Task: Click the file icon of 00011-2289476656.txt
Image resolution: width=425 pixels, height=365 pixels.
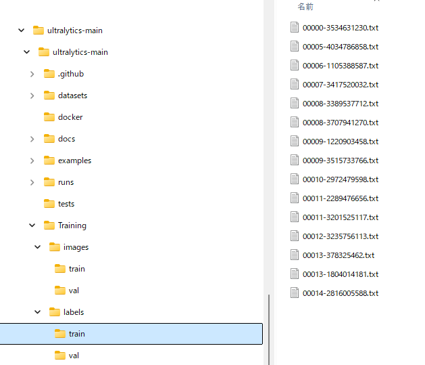Action: tap(295, 198)
